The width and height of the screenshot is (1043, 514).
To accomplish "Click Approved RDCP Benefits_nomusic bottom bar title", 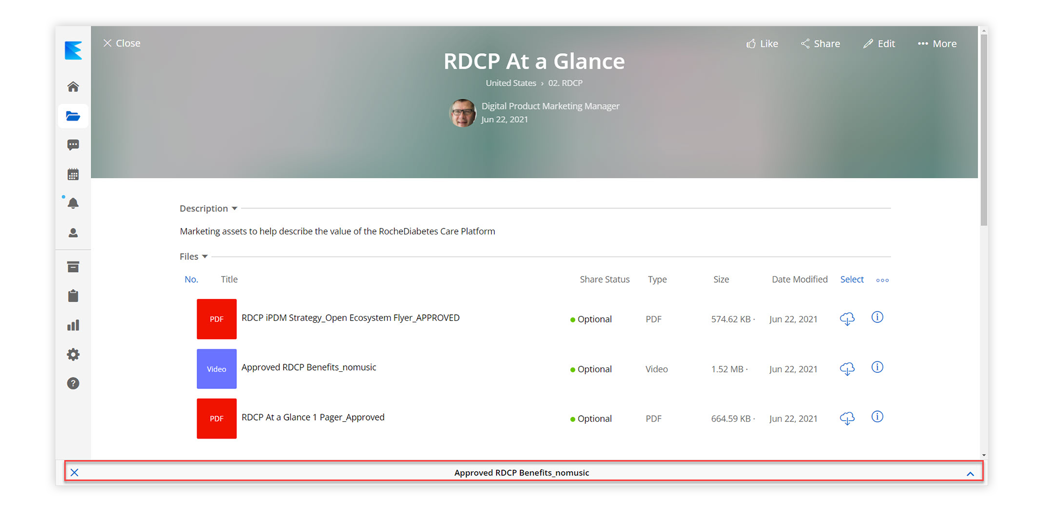I will point(521,473).
